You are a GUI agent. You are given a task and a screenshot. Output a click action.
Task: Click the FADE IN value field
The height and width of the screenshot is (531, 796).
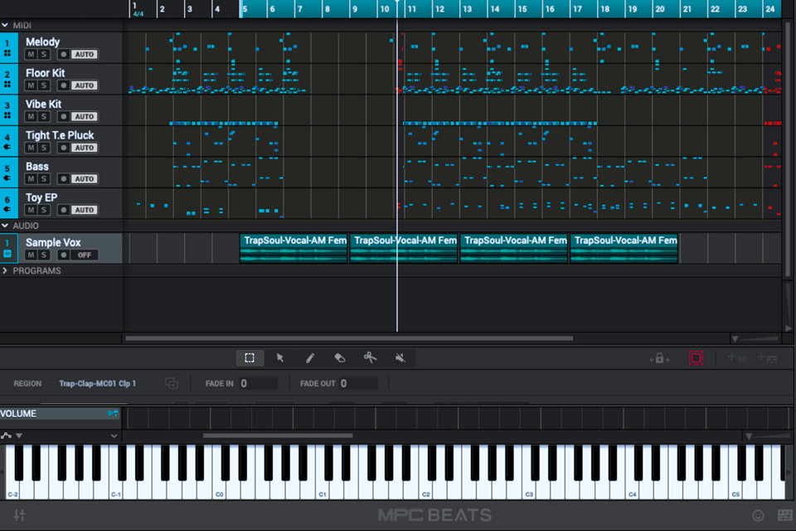[259, 383]
